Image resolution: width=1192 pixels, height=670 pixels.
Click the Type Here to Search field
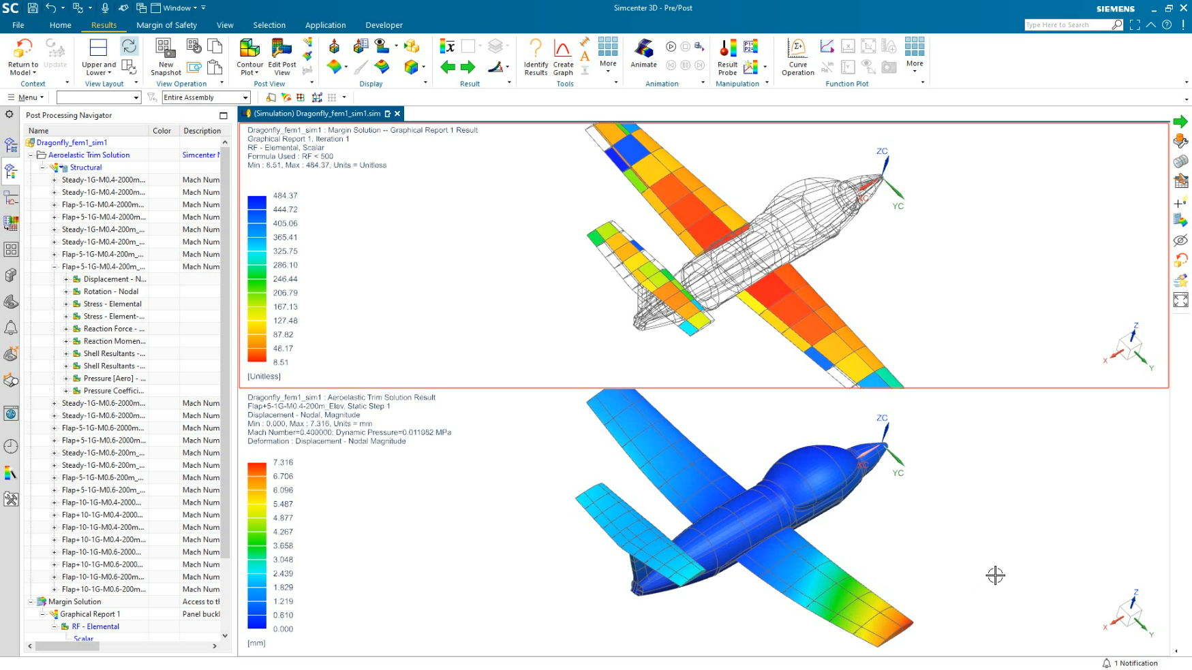1067,25
